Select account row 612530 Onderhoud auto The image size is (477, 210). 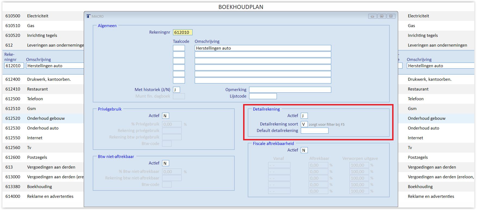tap(43, 128)
